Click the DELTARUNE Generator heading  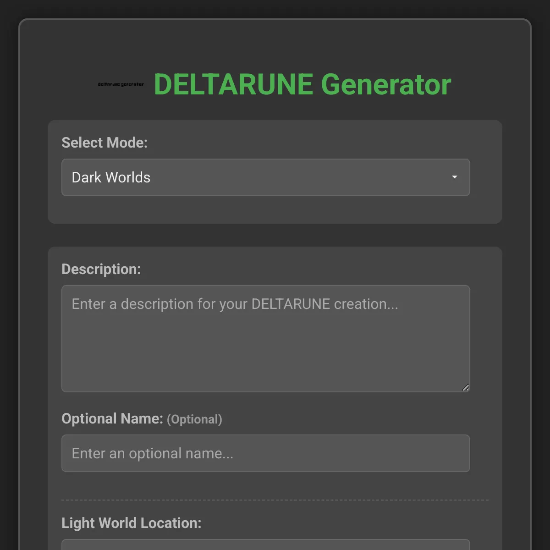tap(302, 84)
